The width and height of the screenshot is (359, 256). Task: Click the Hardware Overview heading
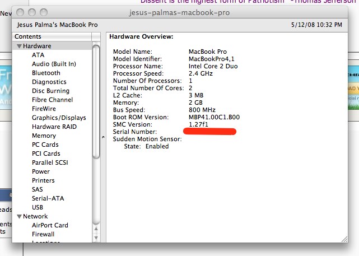point(141,36)
